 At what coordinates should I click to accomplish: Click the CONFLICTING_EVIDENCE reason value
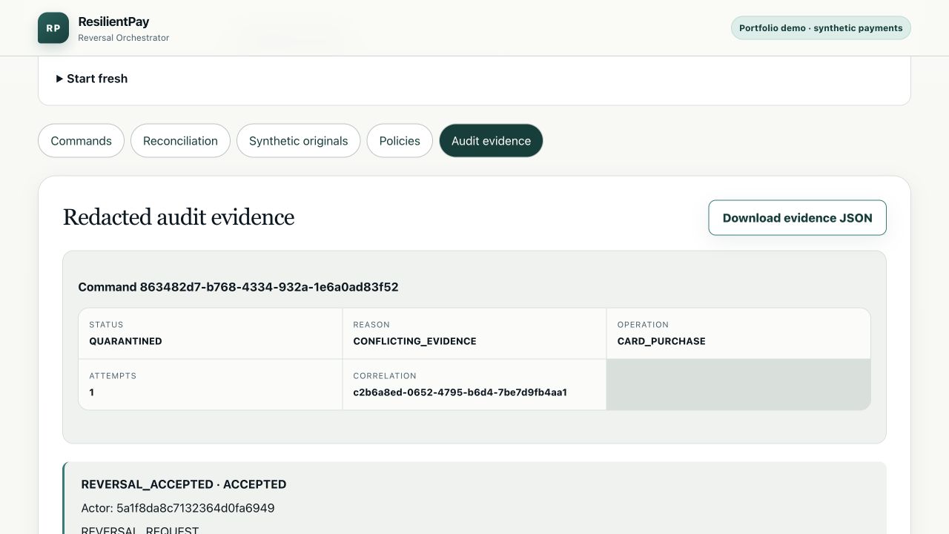coord(414,341)
